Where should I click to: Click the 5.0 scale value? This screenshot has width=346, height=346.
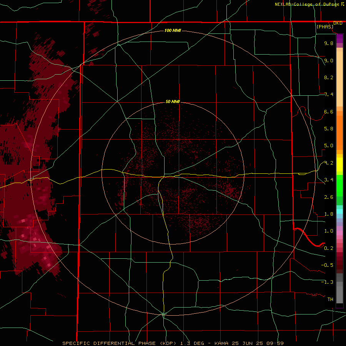329,146
